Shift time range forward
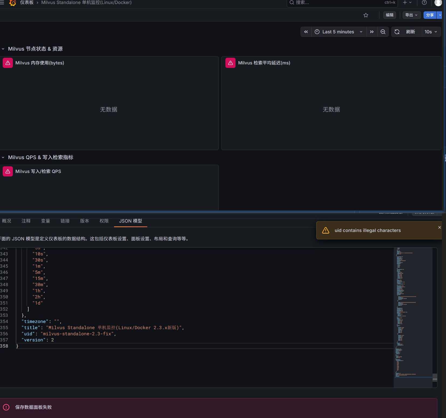 click(372, 32)
